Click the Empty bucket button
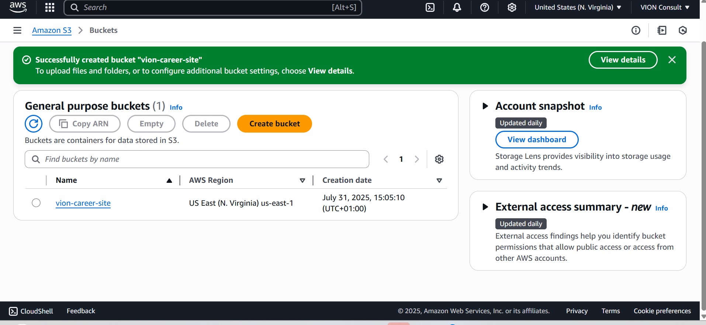Image resolution: width=706 pixels, height=325 pixels. coord(151,124)
